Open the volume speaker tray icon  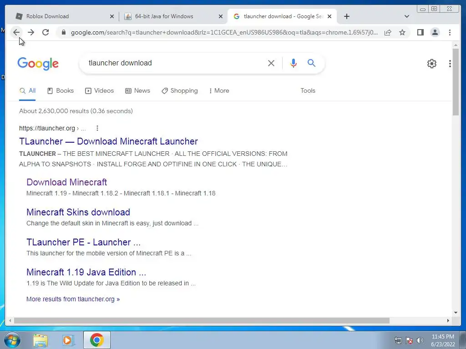420,340
